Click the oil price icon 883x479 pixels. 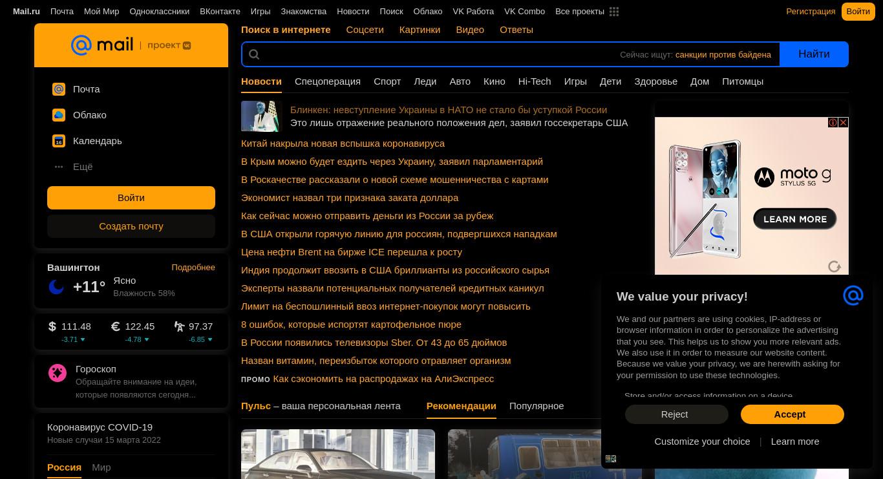[x=179, y=326]
